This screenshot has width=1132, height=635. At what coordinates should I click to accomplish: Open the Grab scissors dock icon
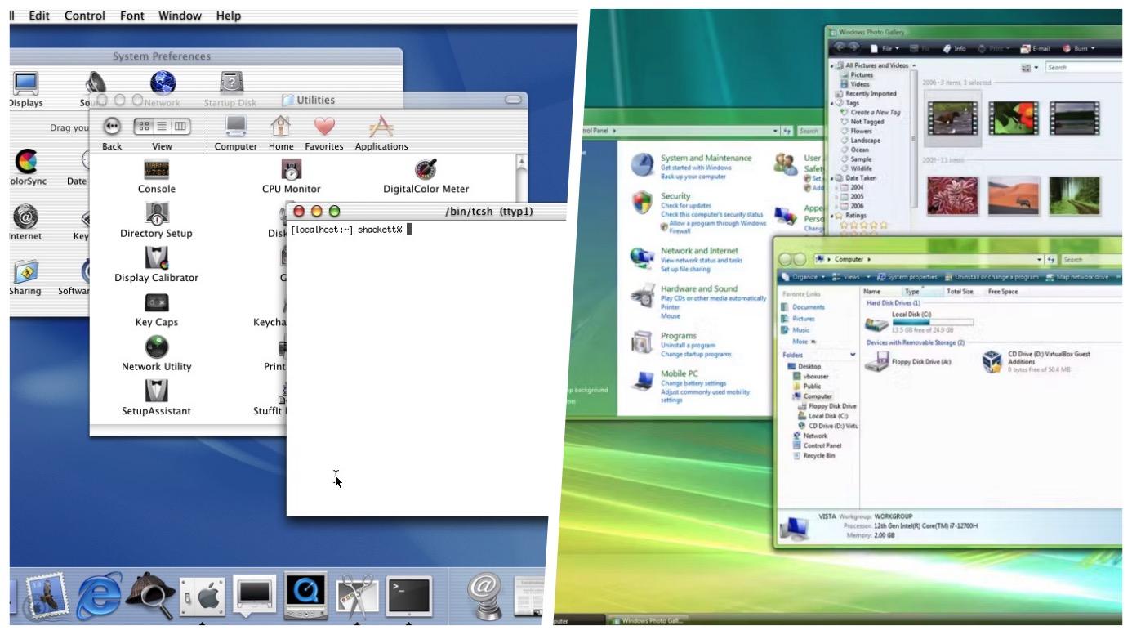pyautogui.click(x=357, y=597)
